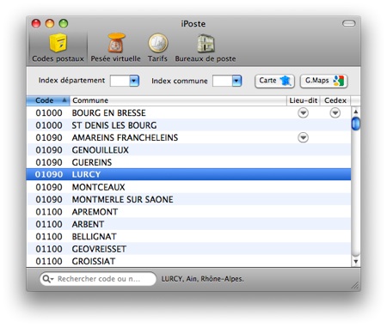Image resolution: width=387 pixels, height=327 pixels.
Task: Select the BELLIGNAT row
Action: click(188, 237)
